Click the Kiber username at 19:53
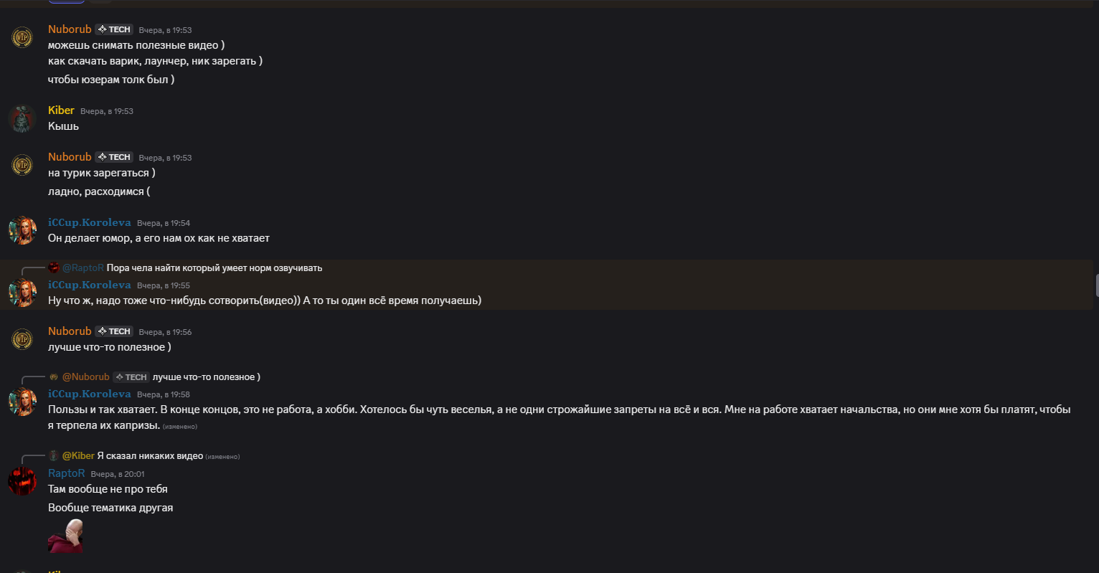This screenshot has height=573, width=1099. (x=61, y=110)
